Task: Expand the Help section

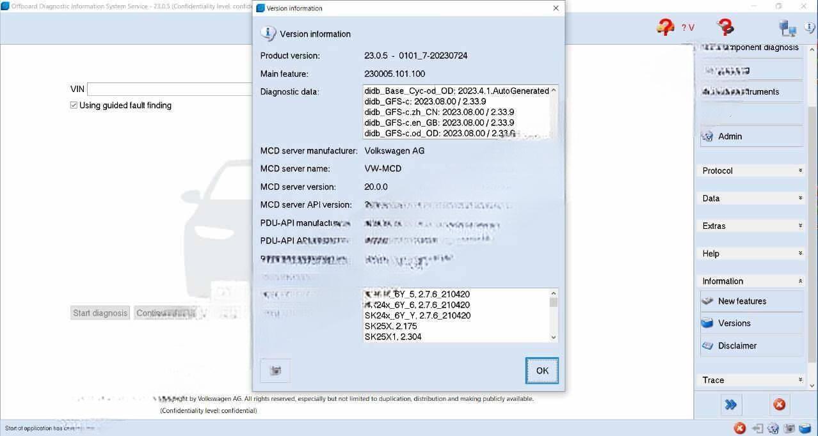Action: (x=751, y=253)
